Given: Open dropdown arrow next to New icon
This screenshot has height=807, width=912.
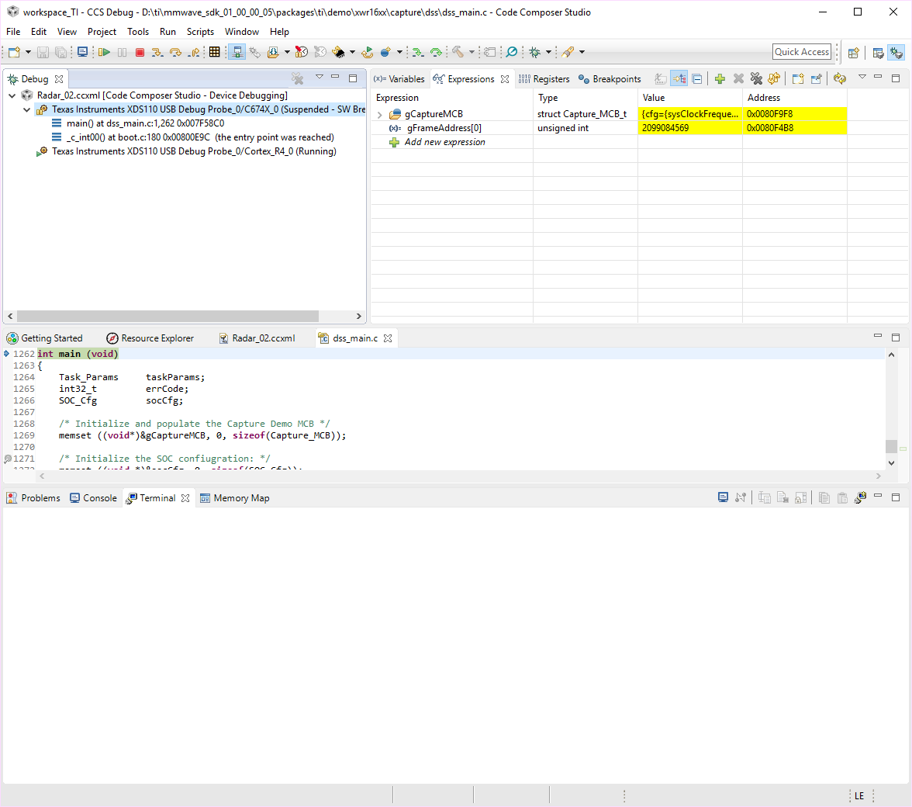Looking at the screenshot, I should [x=28, y=52].
